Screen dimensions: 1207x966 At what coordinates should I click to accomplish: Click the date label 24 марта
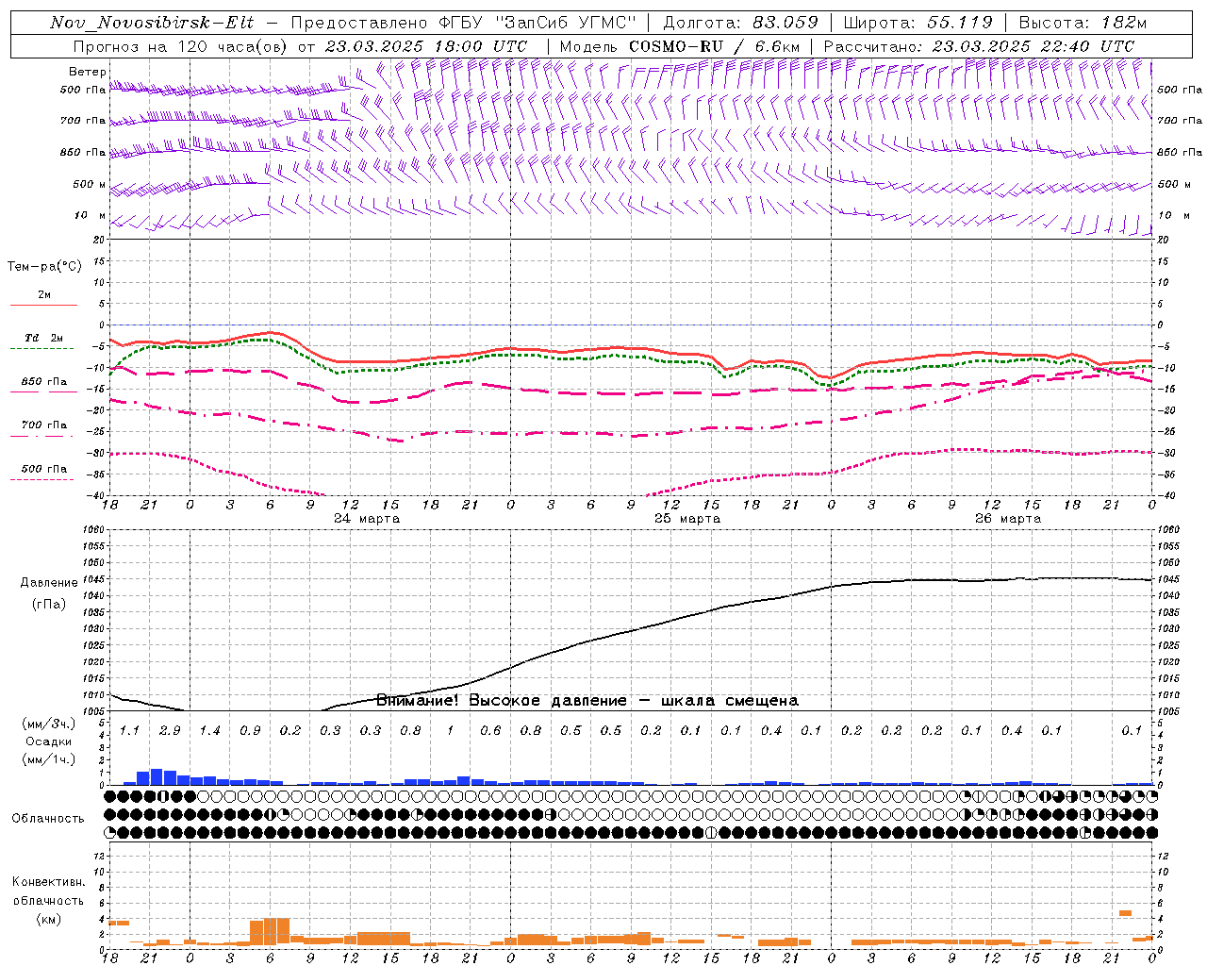point(367,519)
